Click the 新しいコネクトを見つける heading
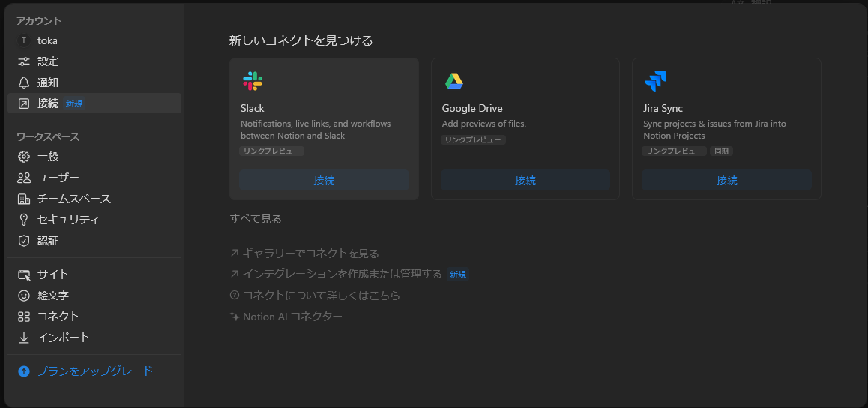Screen dimensions: 868x408 coord(301,40)
